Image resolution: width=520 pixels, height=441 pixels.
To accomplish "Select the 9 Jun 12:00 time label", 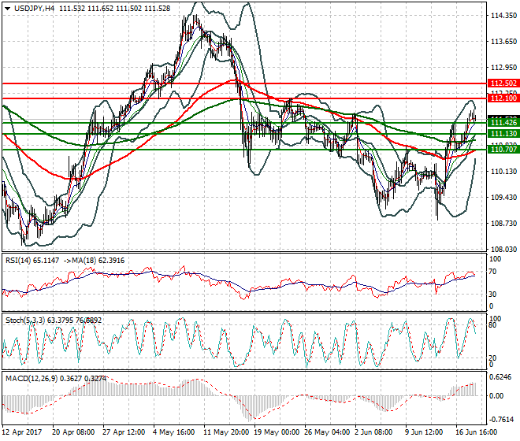I will pyautogui.click(x=424, y=432).
